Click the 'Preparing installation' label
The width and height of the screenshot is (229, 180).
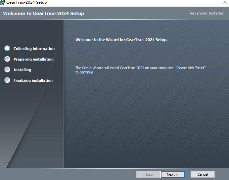pyautogui.click(x=34, y=59)
